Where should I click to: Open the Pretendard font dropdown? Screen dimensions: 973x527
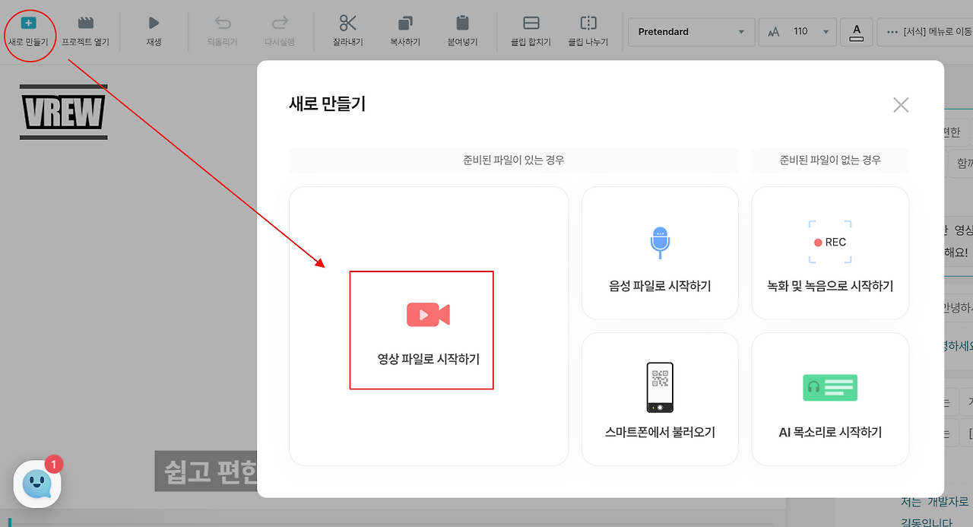pos(692,32)
